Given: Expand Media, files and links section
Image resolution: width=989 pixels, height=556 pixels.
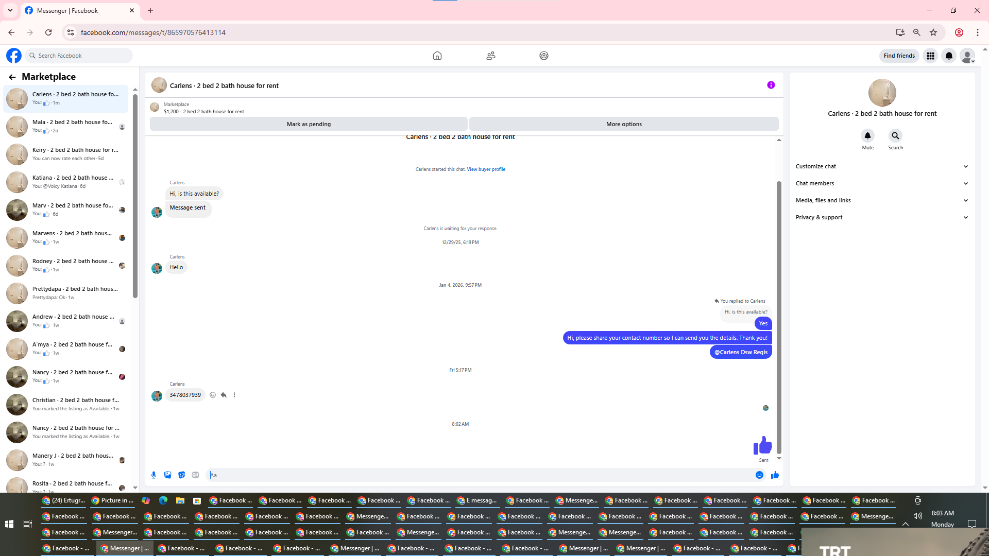Looking at the screenshot, I should pyautogui.click(x=881, y=200).
